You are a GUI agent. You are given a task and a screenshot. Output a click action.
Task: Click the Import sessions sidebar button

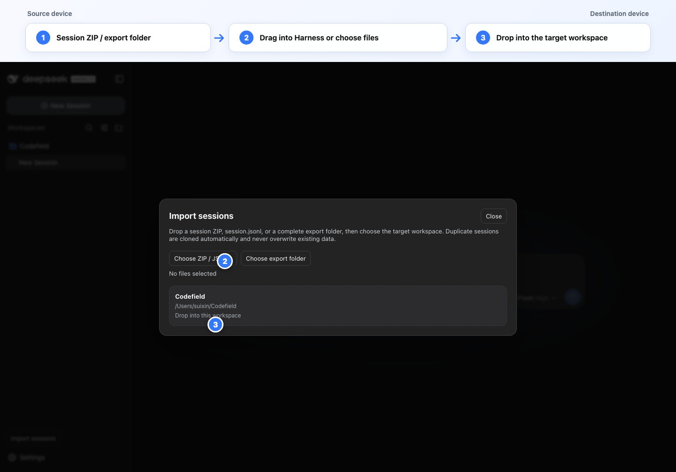(33, 438)
